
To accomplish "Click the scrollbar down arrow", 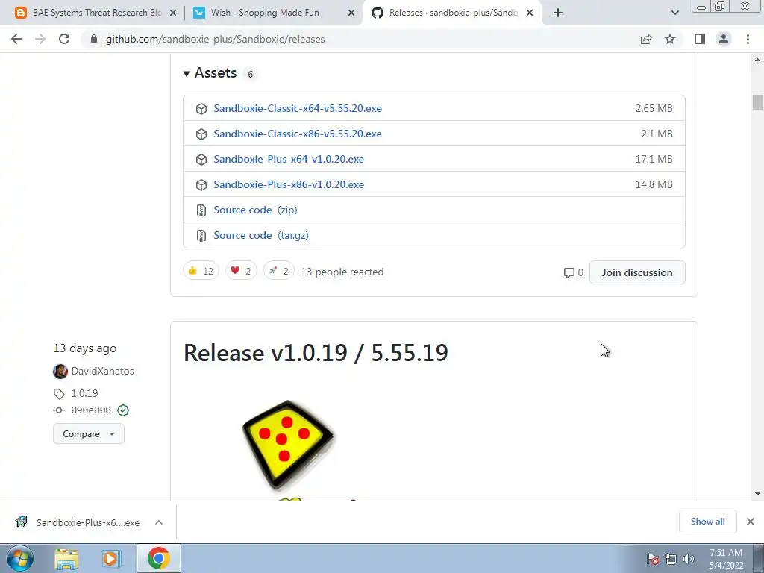I will (x=757, y=494).
